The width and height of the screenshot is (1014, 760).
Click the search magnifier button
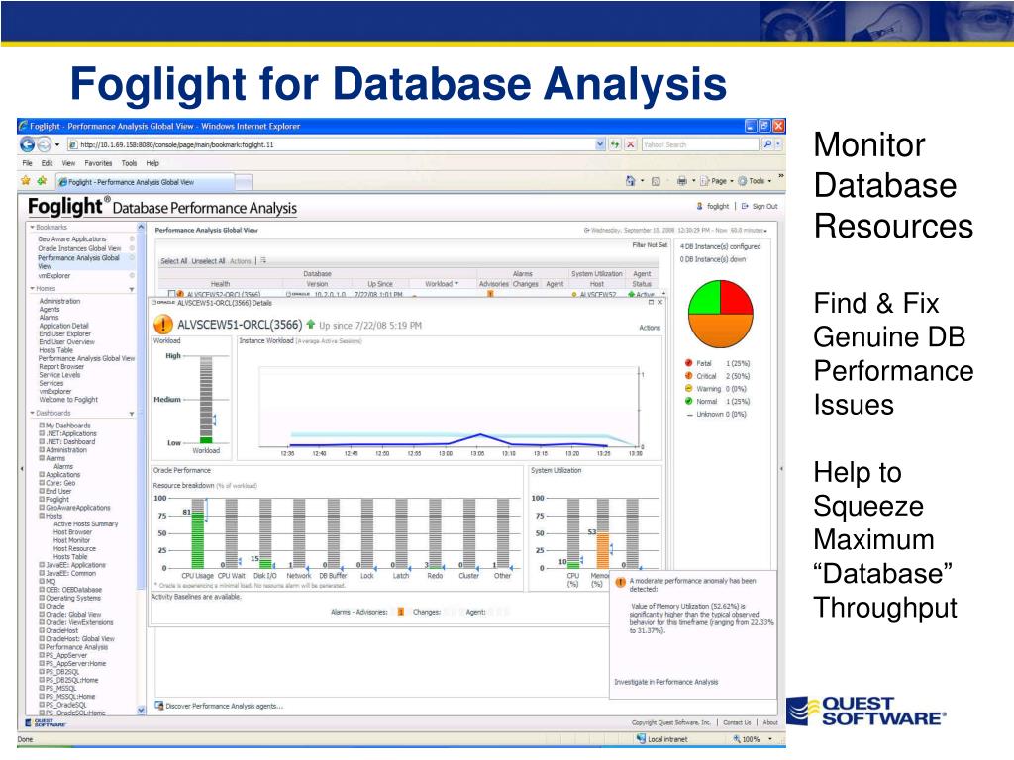(x=767, y=144)
